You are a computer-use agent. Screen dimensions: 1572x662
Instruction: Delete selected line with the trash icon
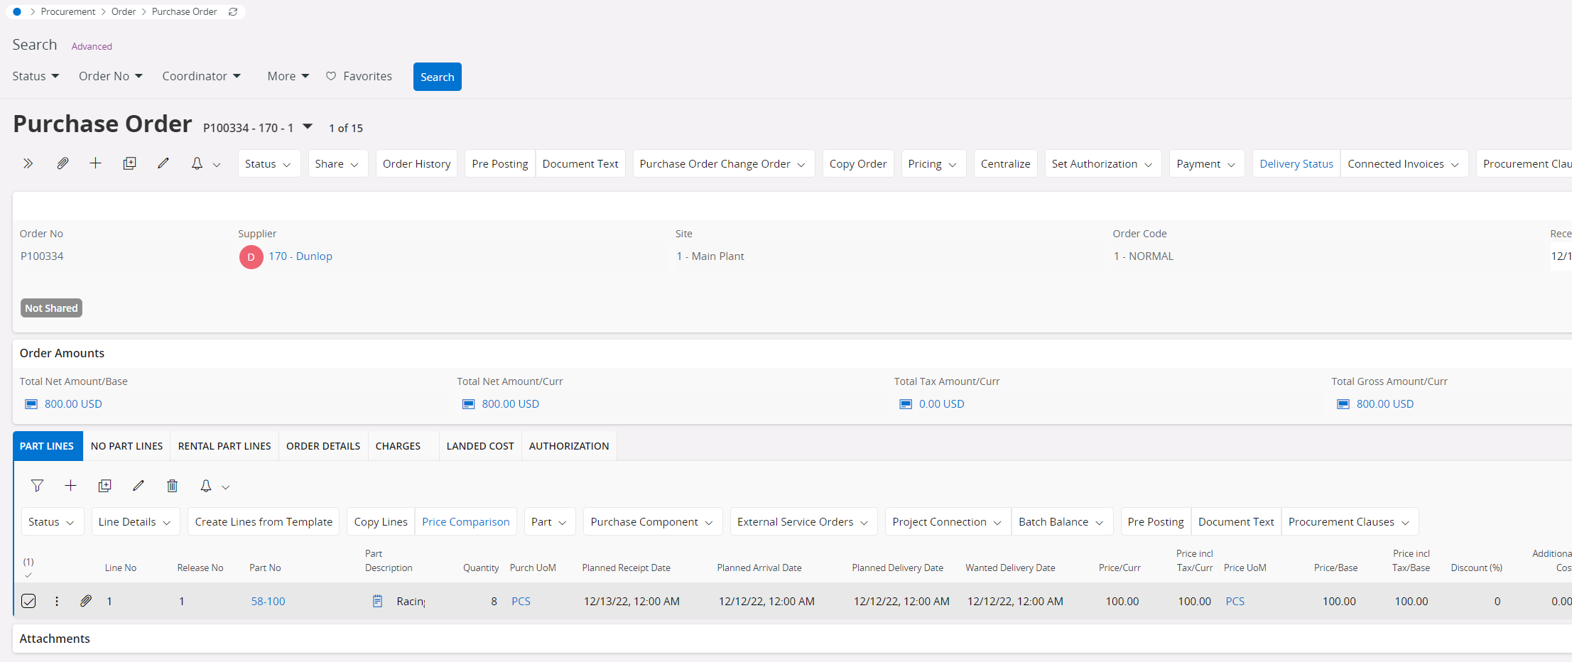tap(172, 486)
